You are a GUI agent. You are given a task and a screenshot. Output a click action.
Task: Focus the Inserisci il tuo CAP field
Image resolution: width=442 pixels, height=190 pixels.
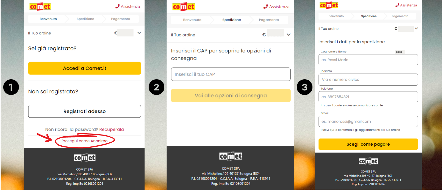pyautogui.click(x=231, y=74)
